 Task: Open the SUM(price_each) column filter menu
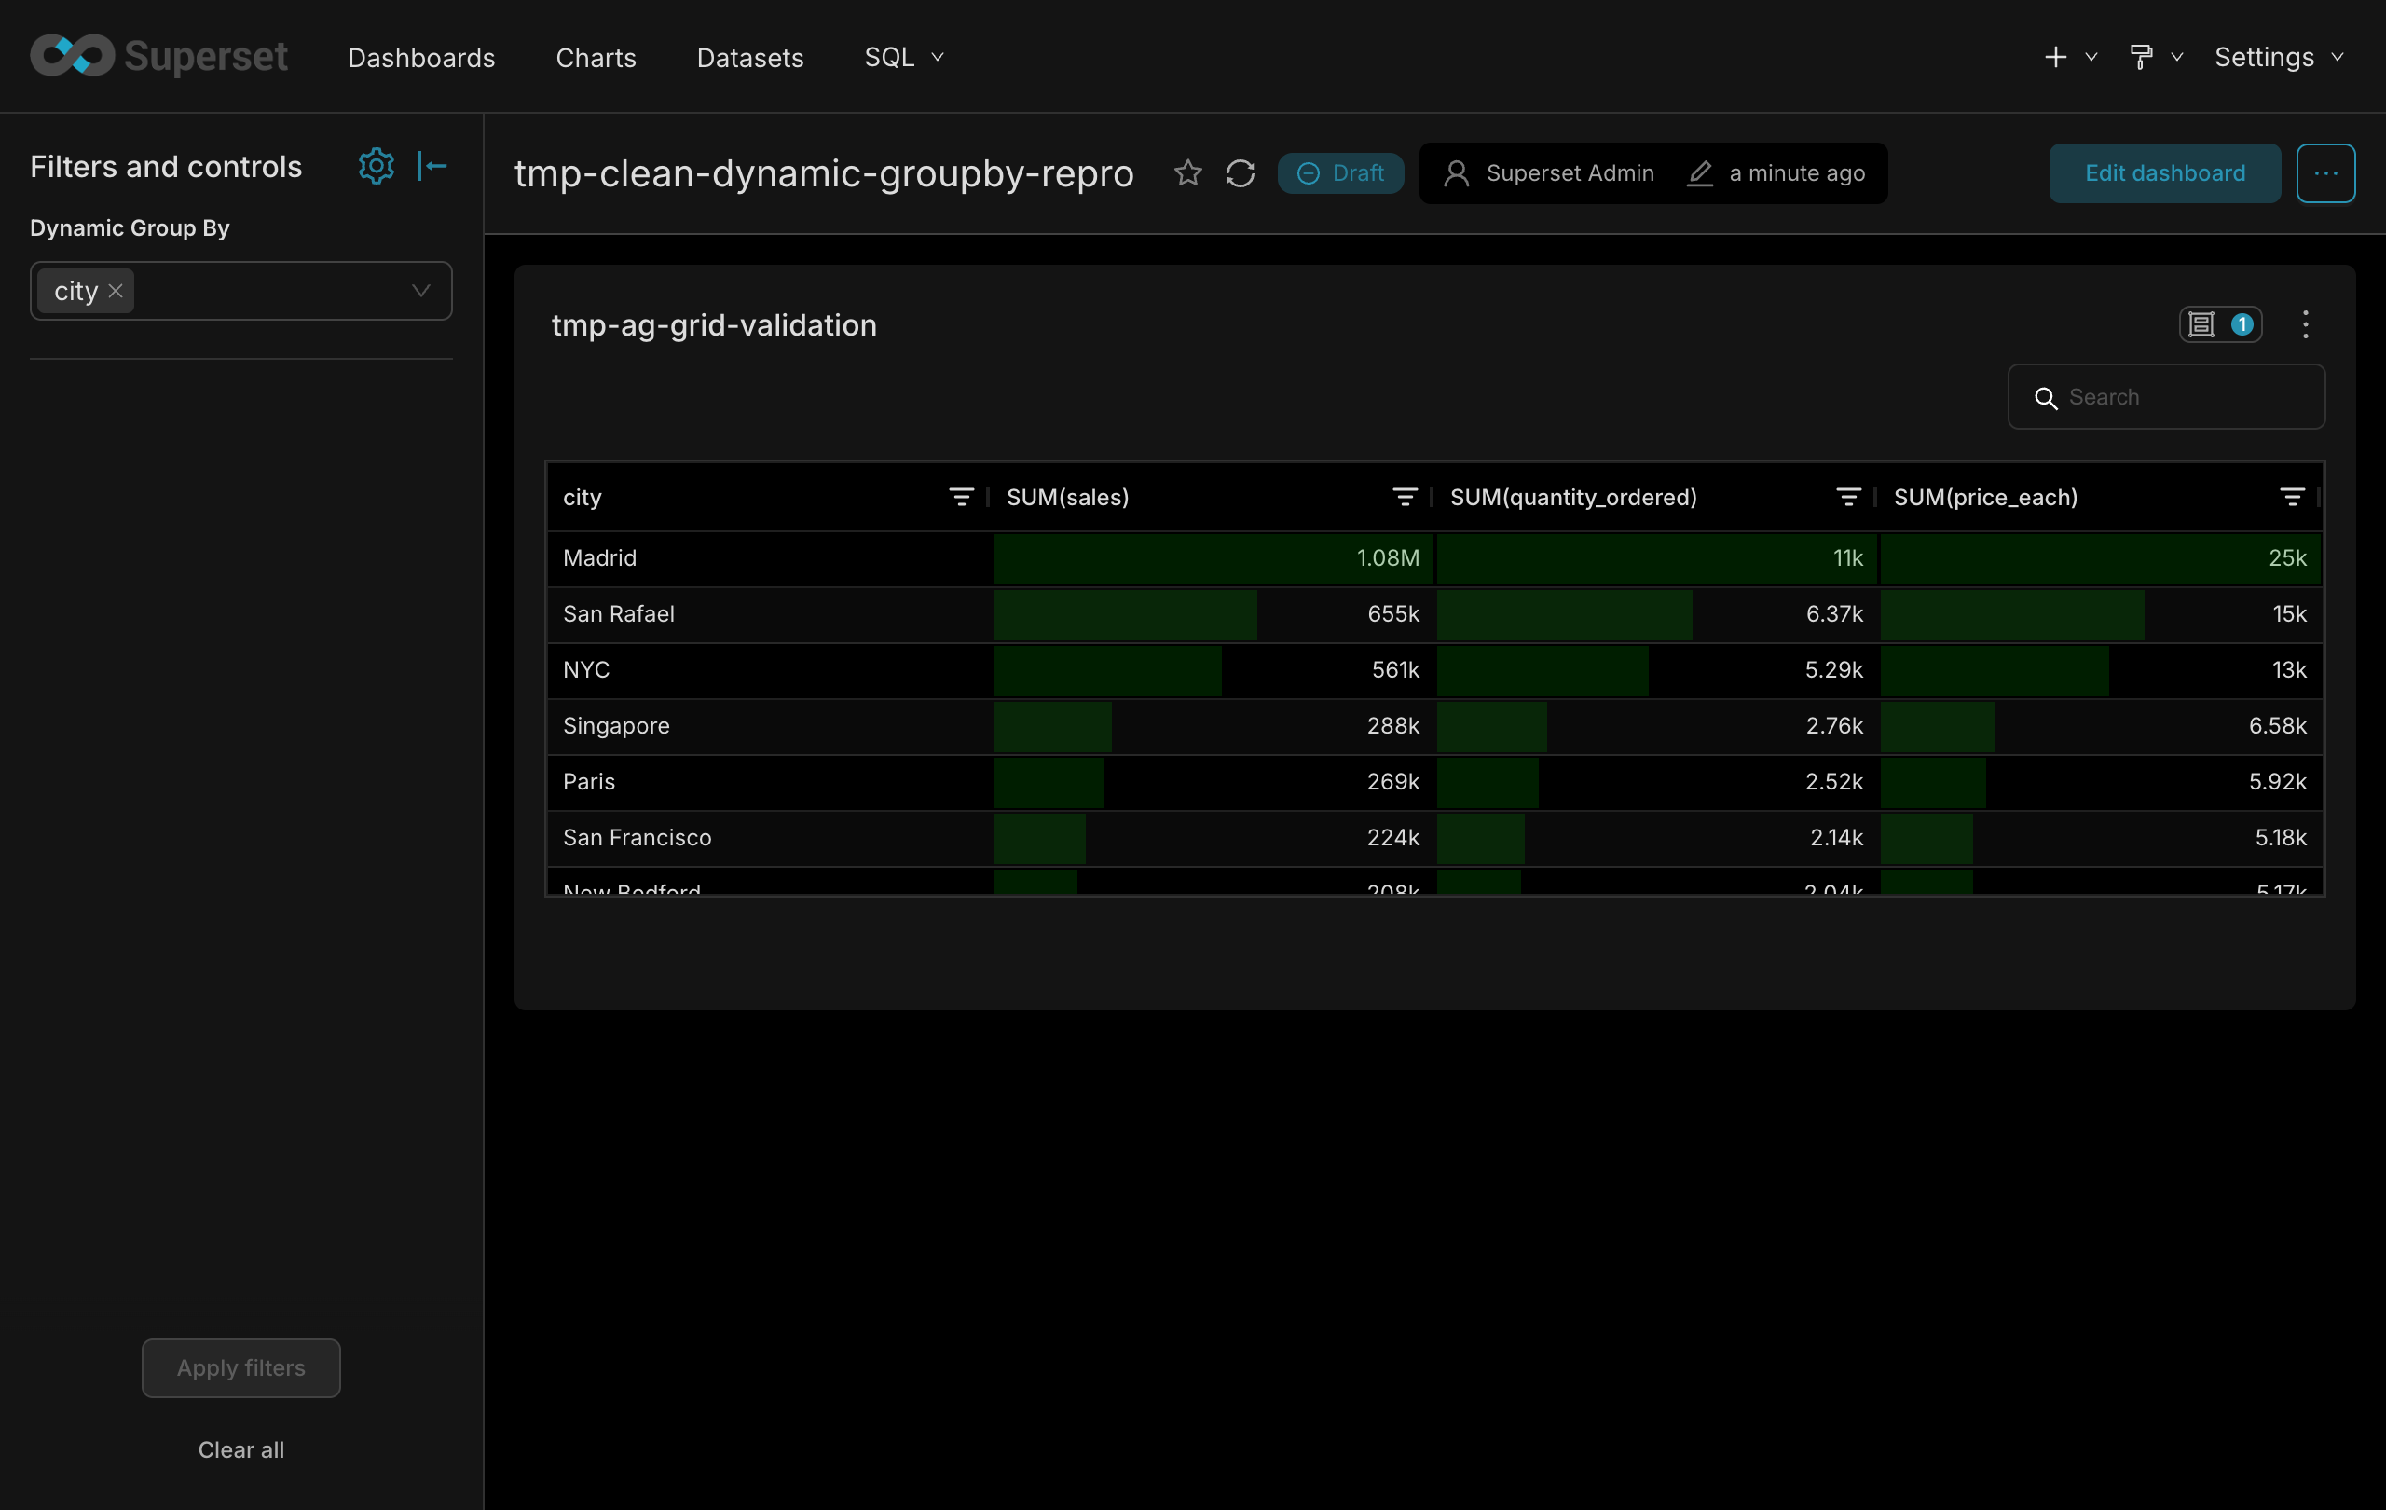[2291, 498]
